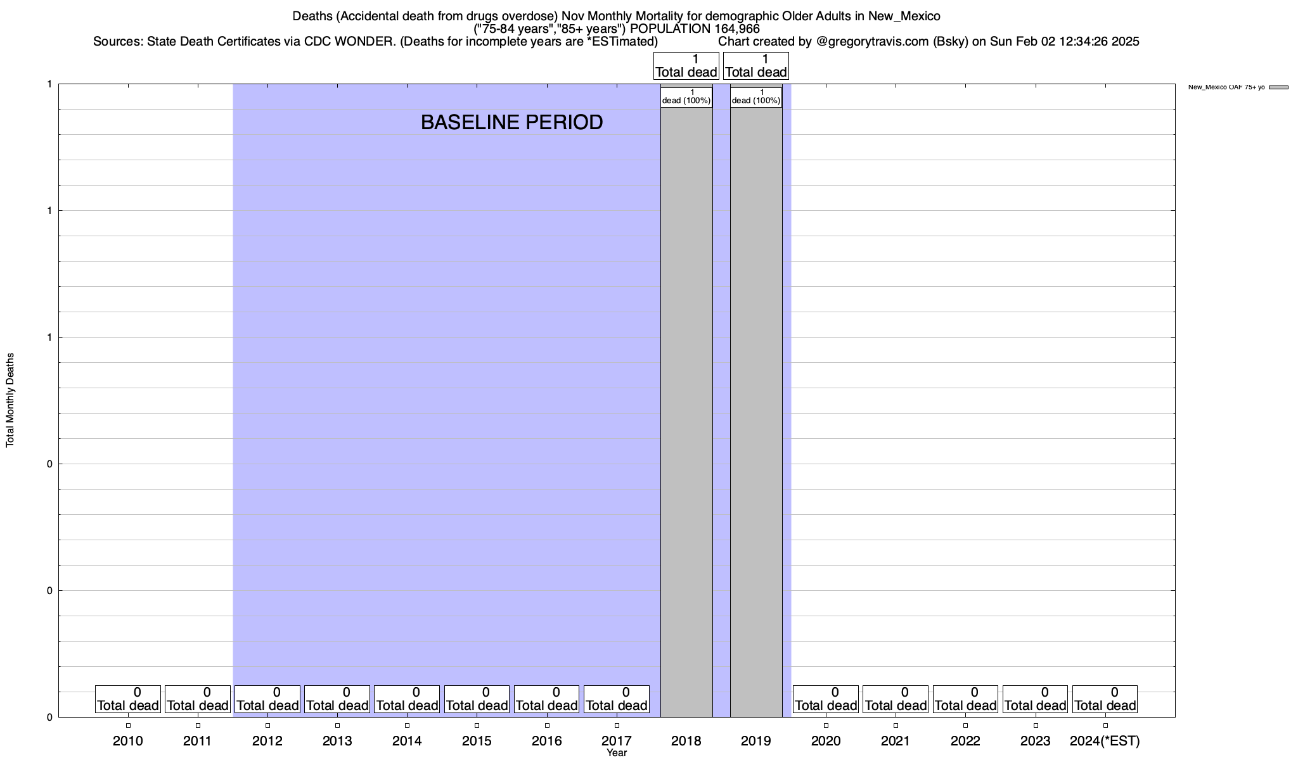Click the 2012 year label
This screenshot has width=1298, height=760.
tap(267, 741)
